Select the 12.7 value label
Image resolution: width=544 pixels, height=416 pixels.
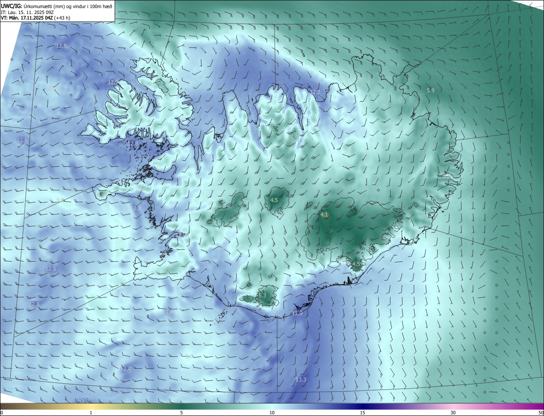(314, 92)
